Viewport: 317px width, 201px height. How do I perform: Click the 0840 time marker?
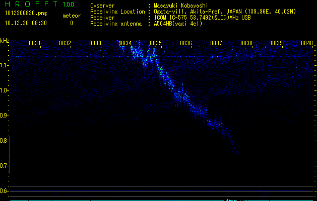point(307,43)
